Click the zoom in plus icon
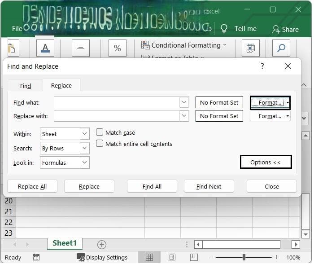Screen dimensions: 314x264 tap(277, 257)
